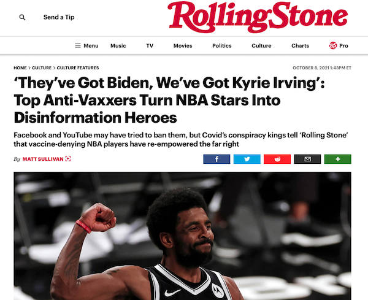Open the search magnifier icon

pos(22,17)
